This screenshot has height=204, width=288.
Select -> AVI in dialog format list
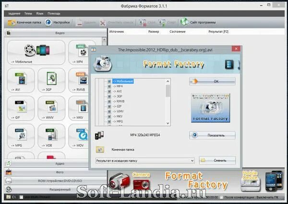[117, 91]
